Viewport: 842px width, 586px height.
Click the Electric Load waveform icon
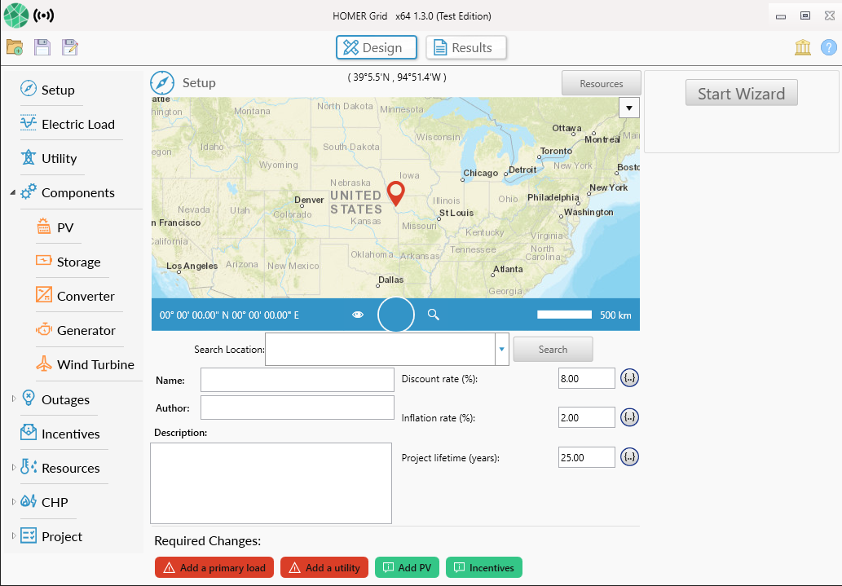[29, 123]
